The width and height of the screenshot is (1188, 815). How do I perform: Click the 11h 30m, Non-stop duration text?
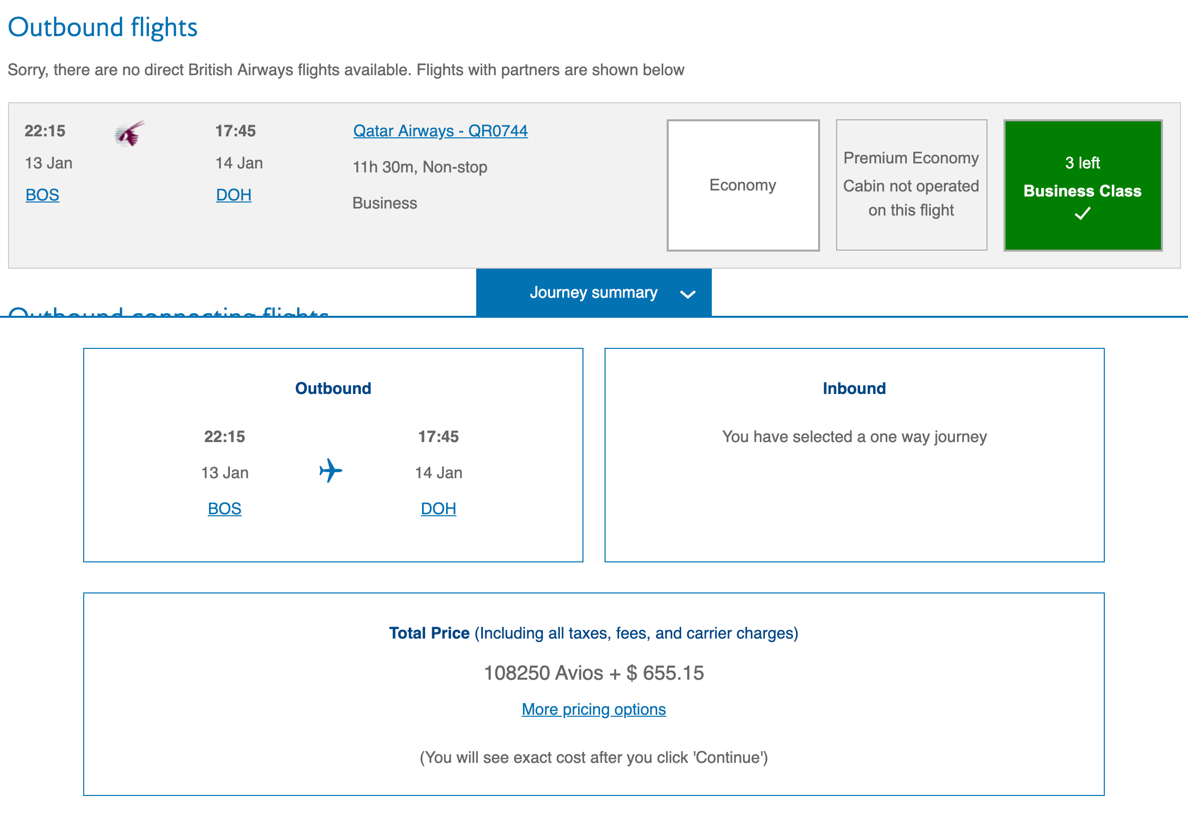(420, 167)
